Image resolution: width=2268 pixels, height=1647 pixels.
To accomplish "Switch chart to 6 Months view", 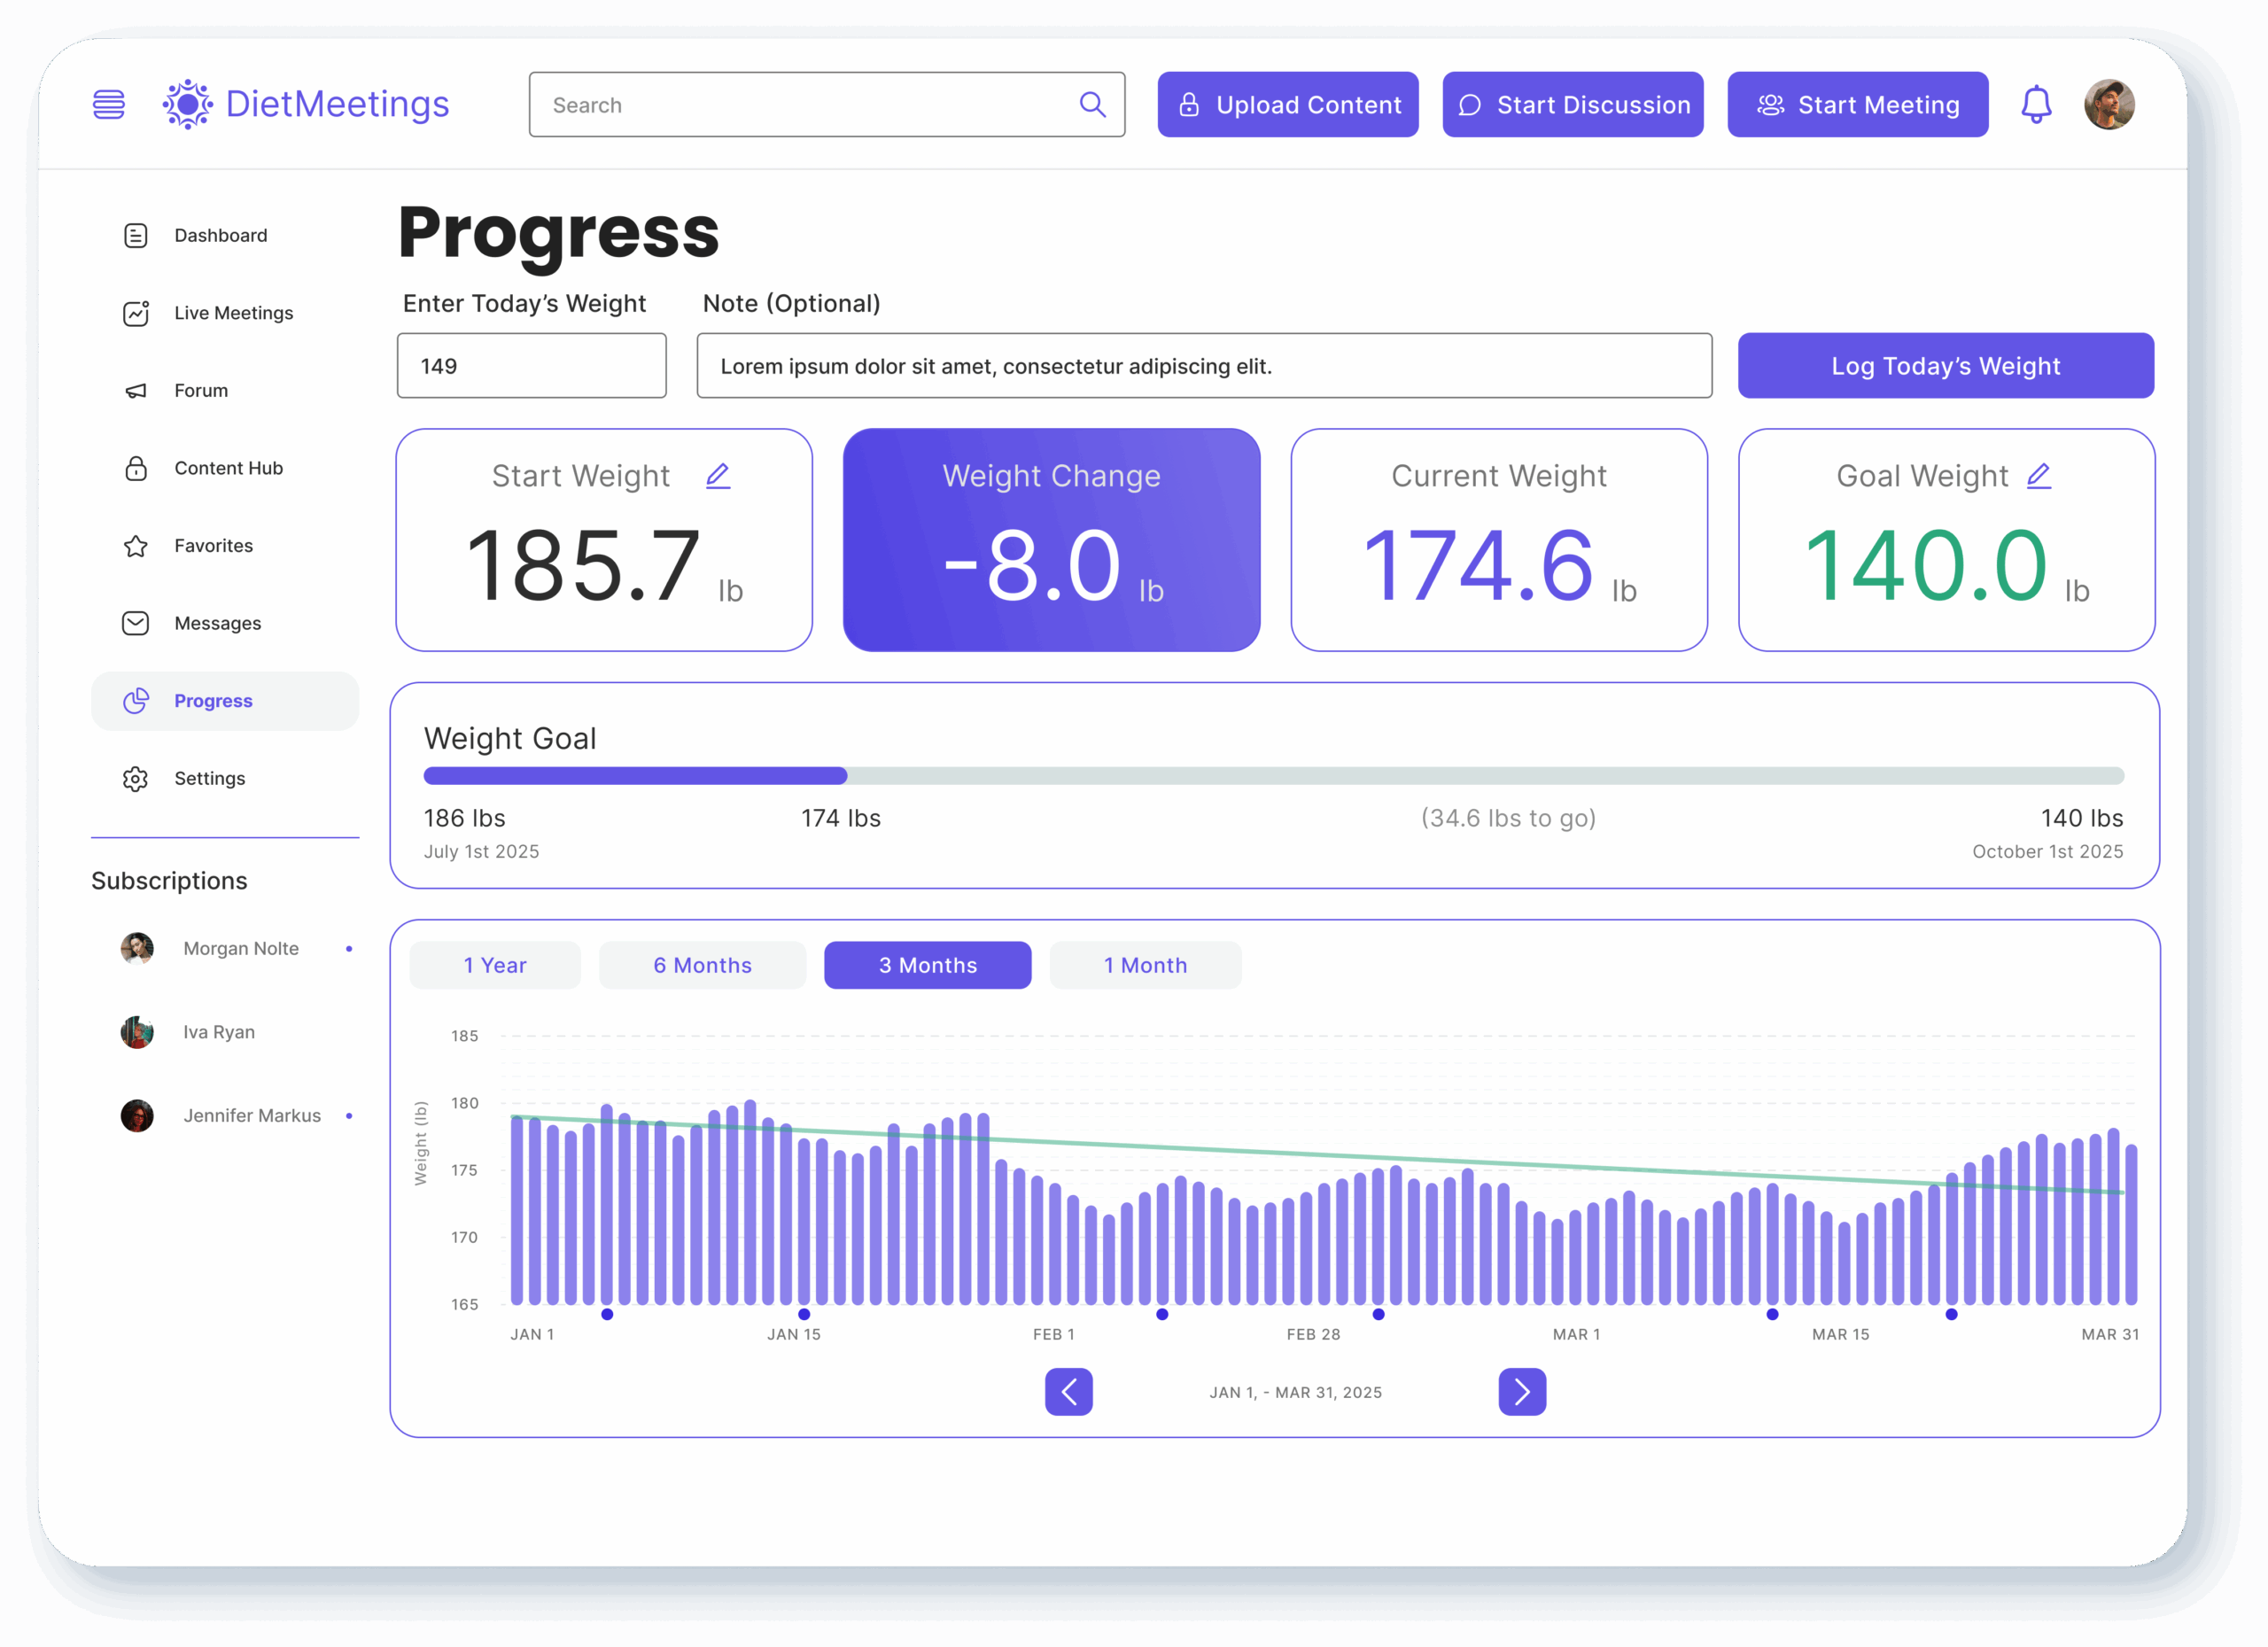I will 702,965.
